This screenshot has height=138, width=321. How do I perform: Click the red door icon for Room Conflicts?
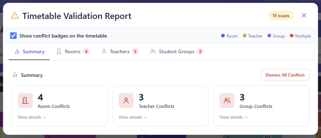[x=25, y=100]
